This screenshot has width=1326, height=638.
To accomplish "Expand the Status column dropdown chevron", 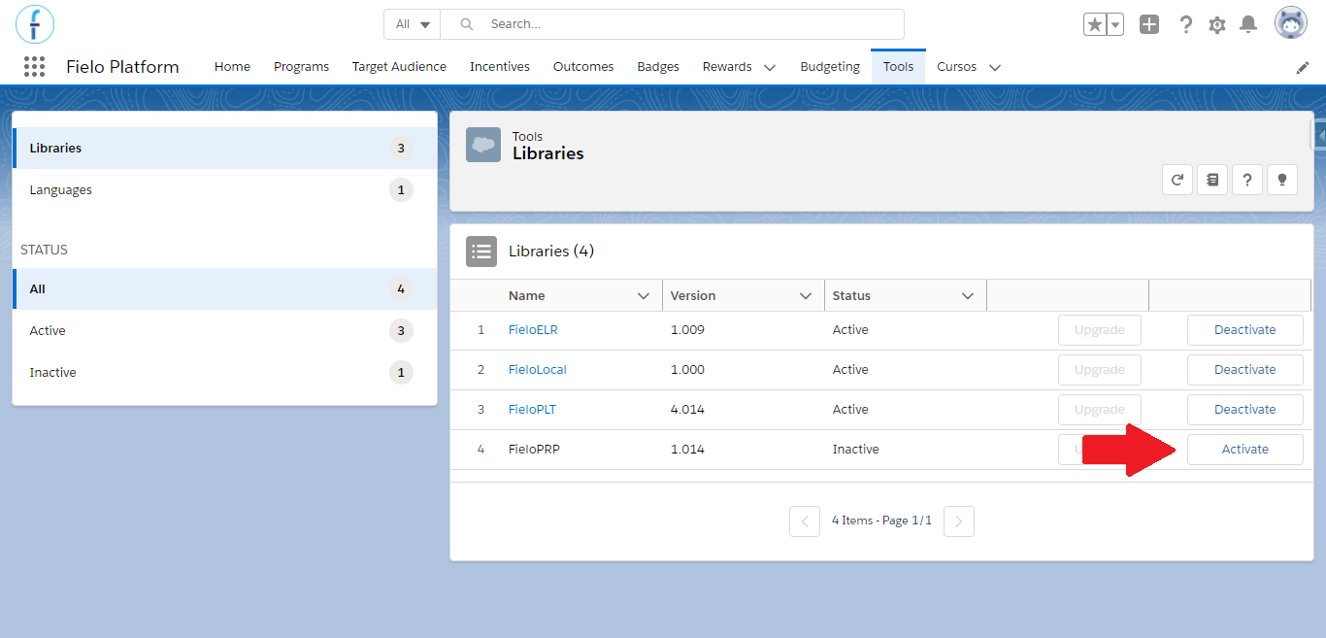I will [x=968, y=296].
